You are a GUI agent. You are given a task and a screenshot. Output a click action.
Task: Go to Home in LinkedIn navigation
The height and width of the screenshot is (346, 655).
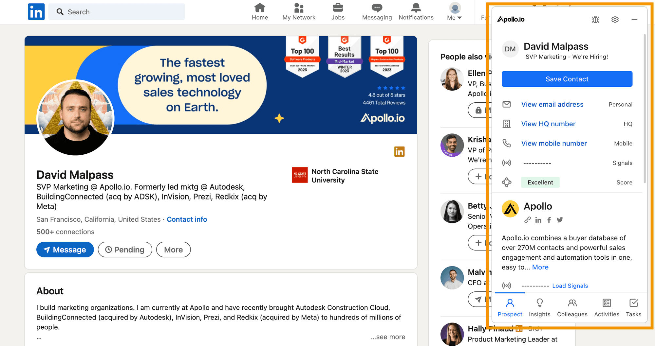click(x=260, y=12)
